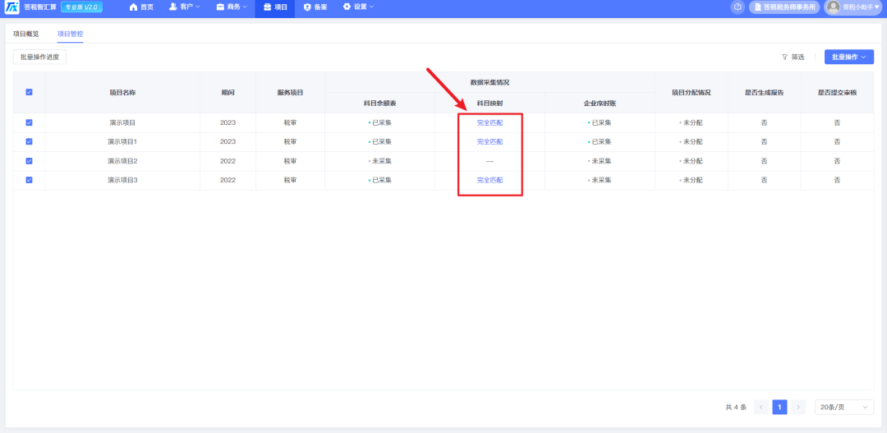
Task: Click the 共 4 条 total count text
Action: pos(736,407)
